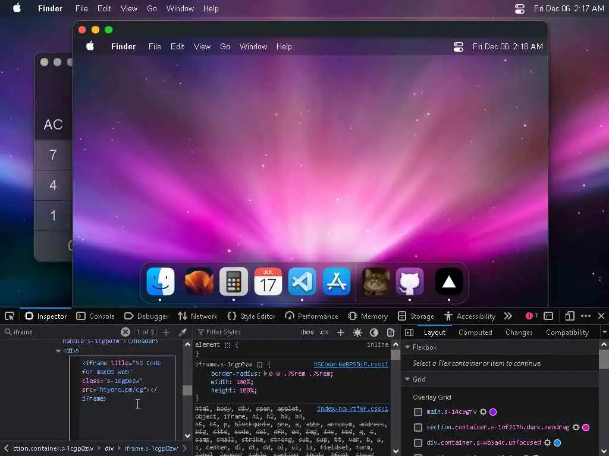Launch VS Code from the inner dock

(x=302, y=281)
